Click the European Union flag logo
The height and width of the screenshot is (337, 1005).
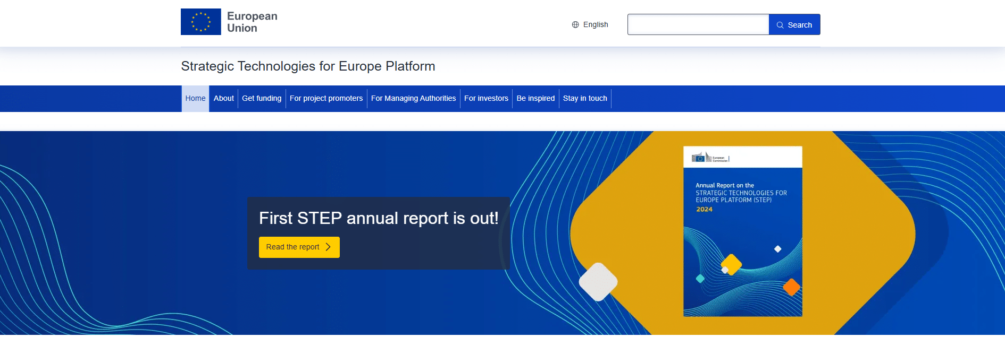pos(200,22)
